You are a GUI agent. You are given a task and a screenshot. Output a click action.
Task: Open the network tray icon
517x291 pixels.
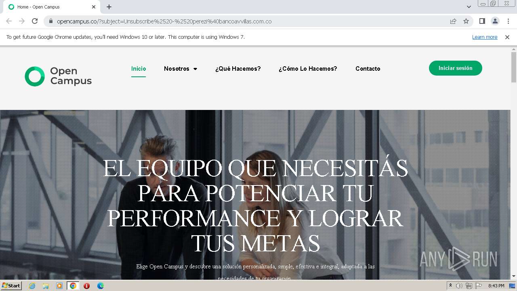tap(469, 286)
